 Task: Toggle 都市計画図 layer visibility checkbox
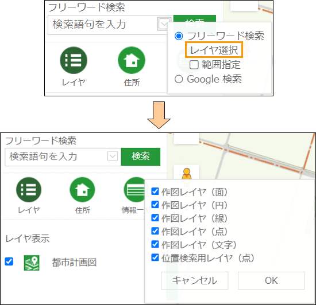[9, 261]
